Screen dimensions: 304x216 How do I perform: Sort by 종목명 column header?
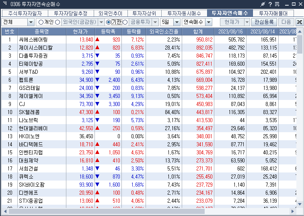pyautogui.click(x=42, y=31)
